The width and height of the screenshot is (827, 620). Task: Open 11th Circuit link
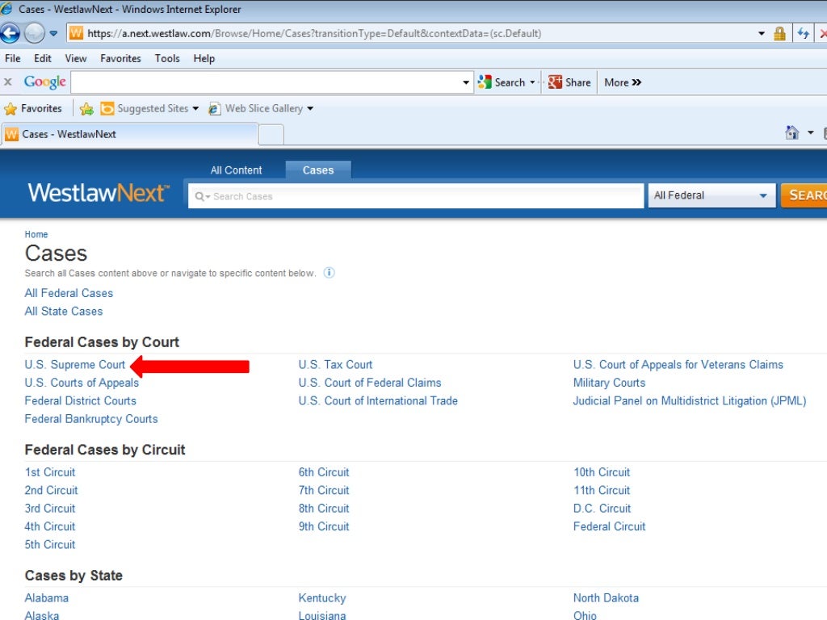pos(602,490)
